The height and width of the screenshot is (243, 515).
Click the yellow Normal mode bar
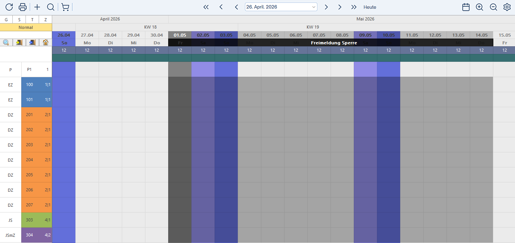click(26, 27)
